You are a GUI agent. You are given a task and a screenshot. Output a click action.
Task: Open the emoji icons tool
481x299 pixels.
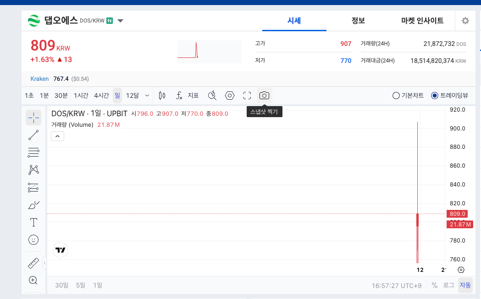pos(33,240)
